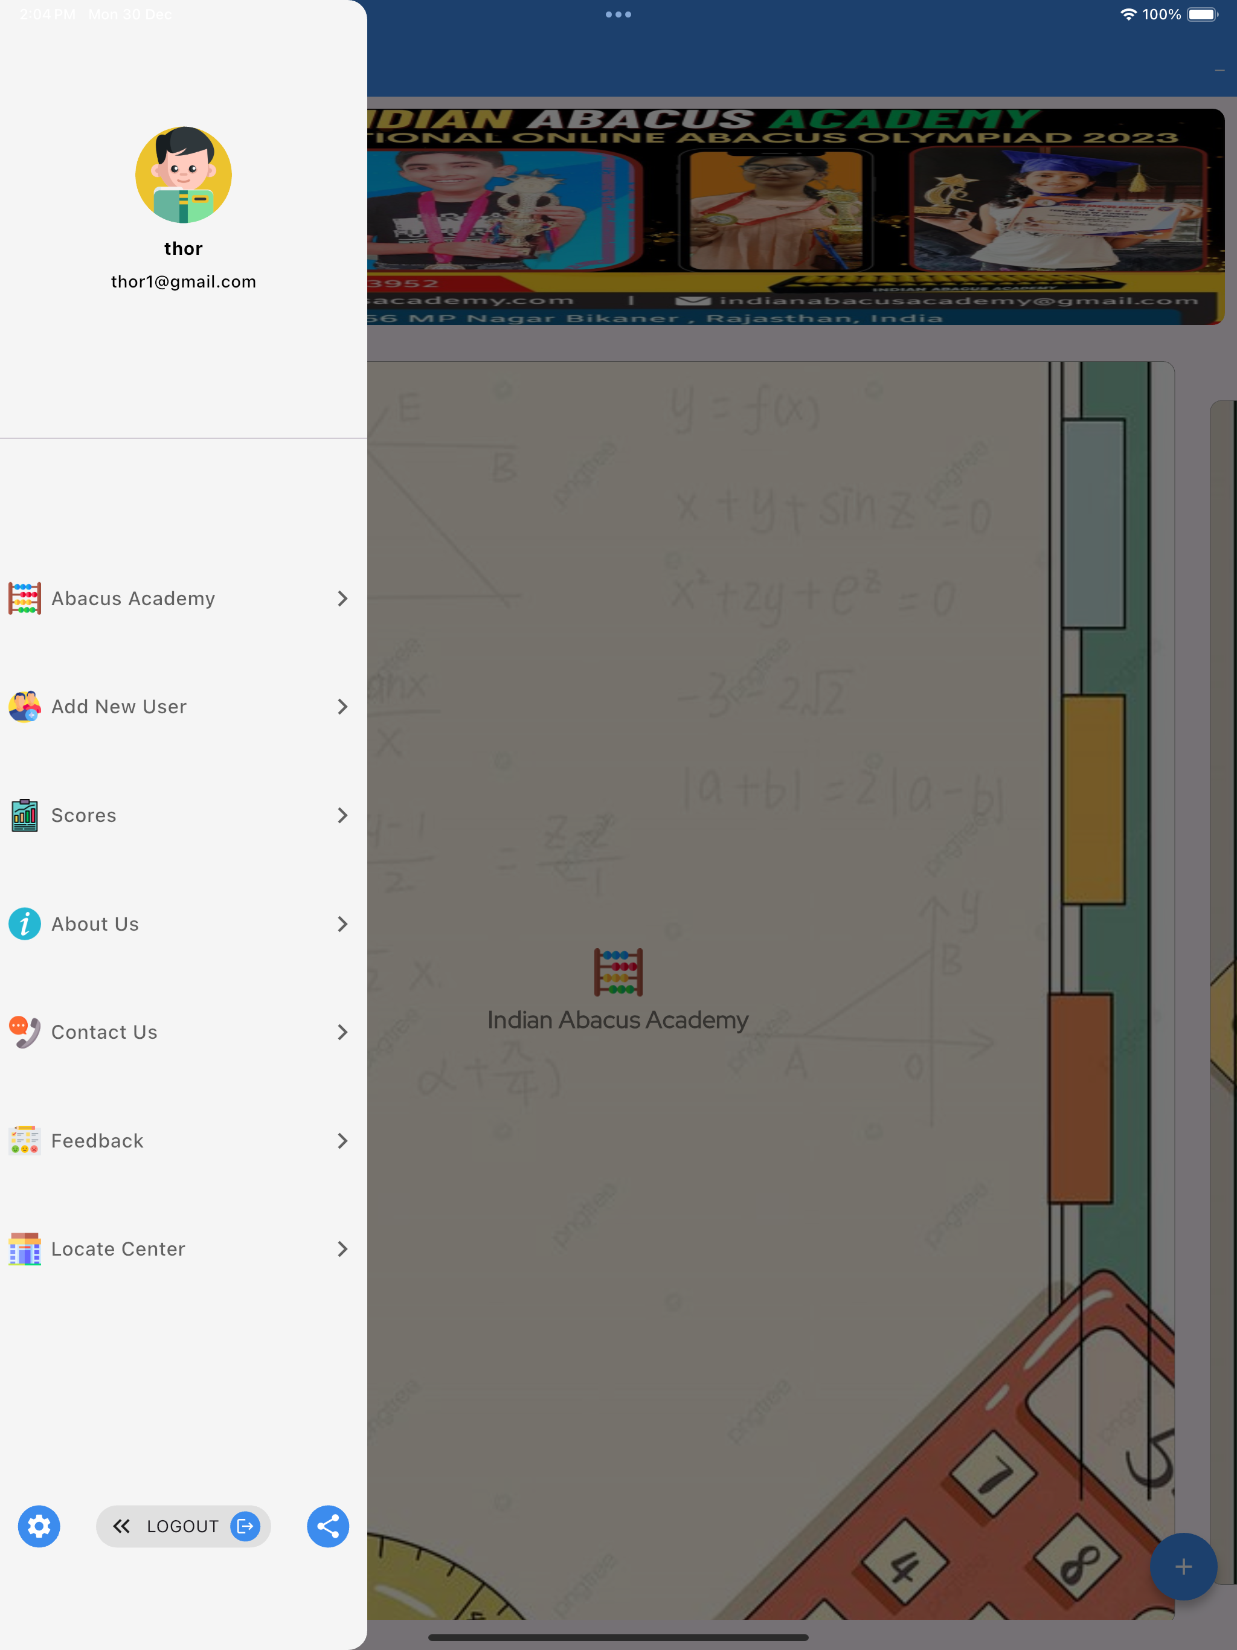Viewport: 1237px width, 1650px height.
Task: Tap the battery status icon
Action: (1203, 14)
